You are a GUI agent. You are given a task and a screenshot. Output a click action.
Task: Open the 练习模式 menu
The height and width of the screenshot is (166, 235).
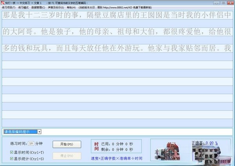click(24, 7)
